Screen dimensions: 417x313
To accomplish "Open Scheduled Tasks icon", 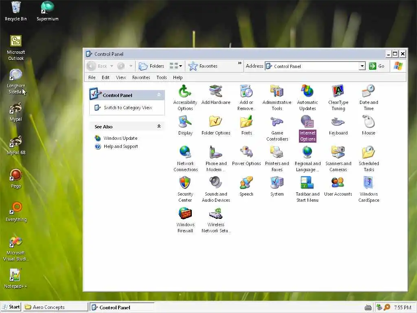I will coord(369,159).
